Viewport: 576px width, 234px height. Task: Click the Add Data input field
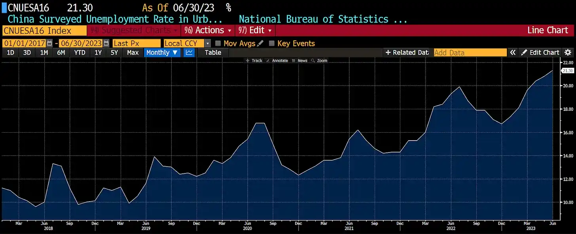470,53
